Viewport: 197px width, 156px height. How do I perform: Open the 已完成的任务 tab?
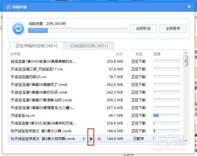click(89, 46)
